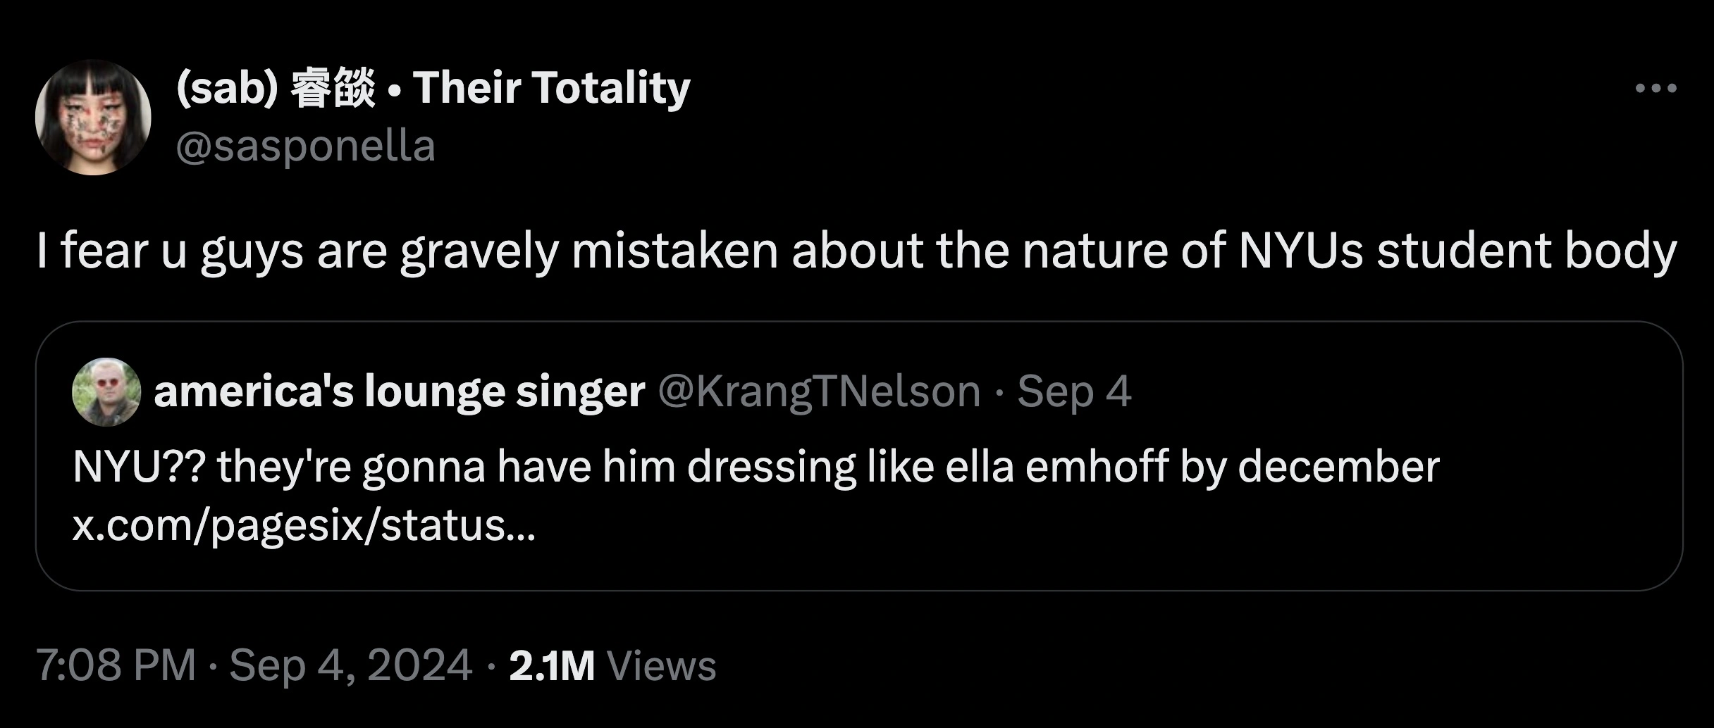Click the "Sep 4, 2024" post date
Image resolution: width=1714 pixels, height=728 pixels.
pyautogui.click(x=350, y=665)
